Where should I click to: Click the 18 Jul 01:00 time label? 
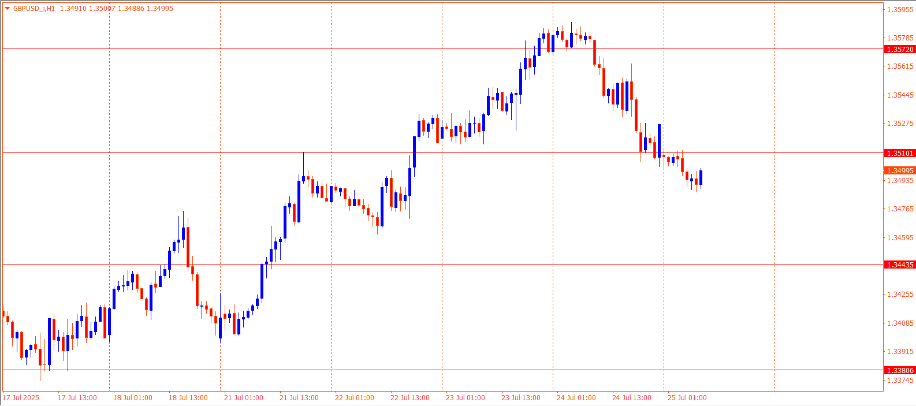133,398
